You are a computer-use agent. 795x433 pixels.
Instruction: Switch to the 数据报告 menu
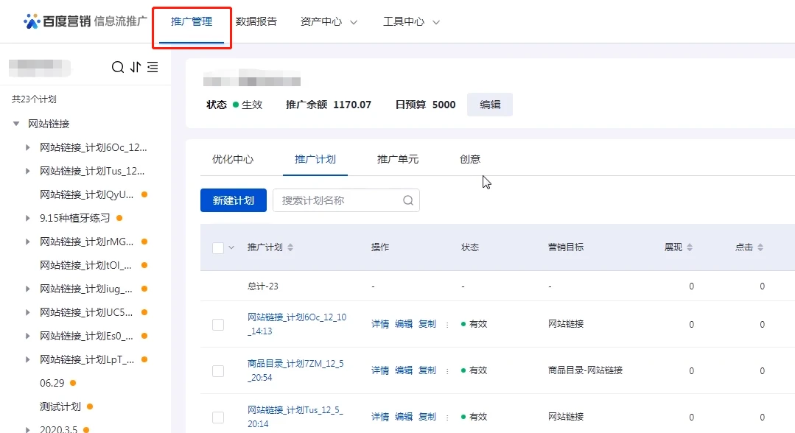[x=256, y=22]
